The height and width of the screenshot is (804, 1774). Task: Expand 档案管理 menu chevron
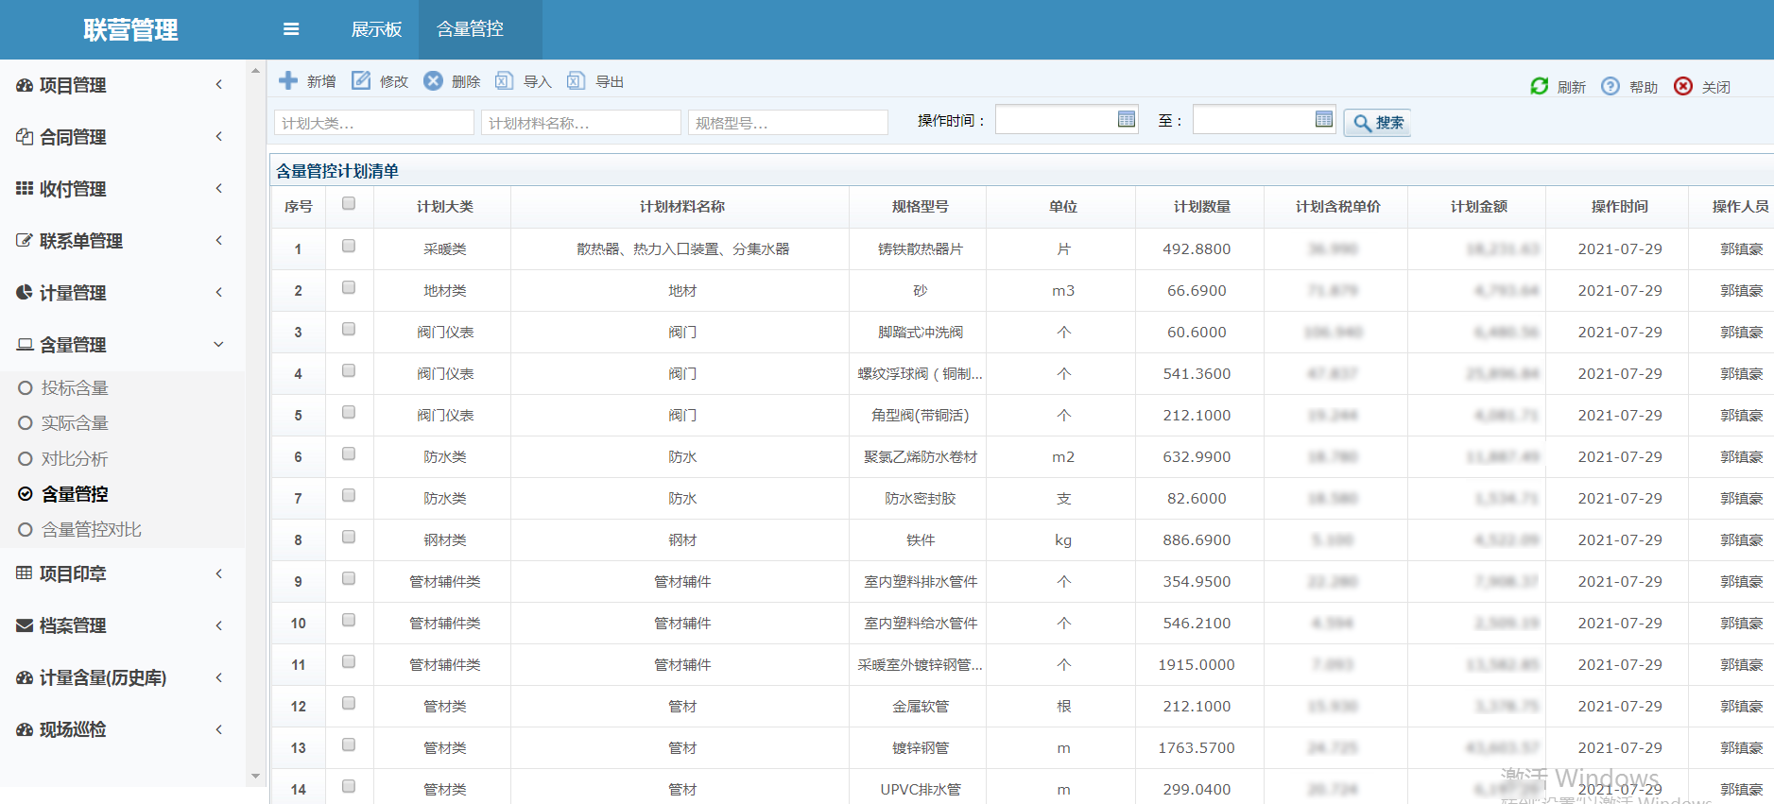219,625
